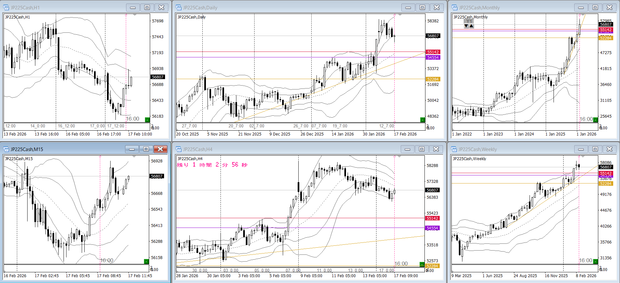Click the chart icon in H4 title bar
Screen dimensions: 620x283
point(179,149)
